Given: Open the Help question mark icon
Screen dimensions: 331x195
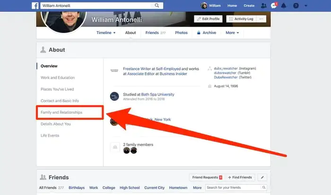Looking at the screenshot, I should tap(296, 6).
